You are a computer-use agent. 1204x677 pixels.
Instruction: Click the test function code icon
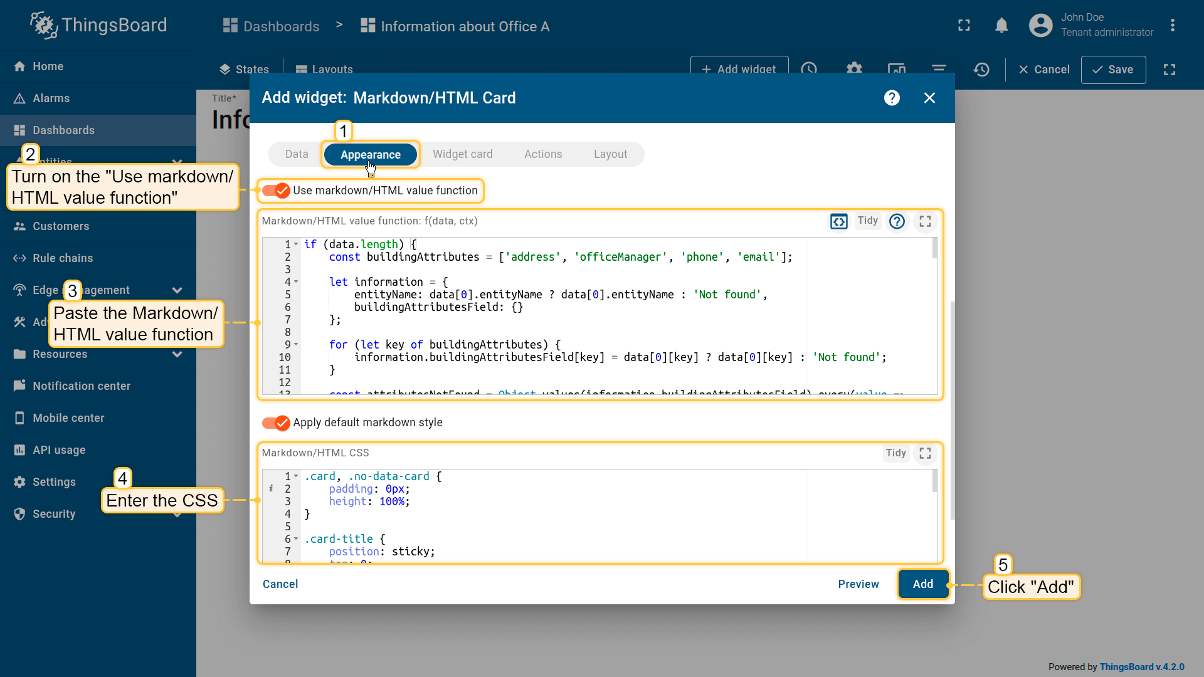[838, 221]
